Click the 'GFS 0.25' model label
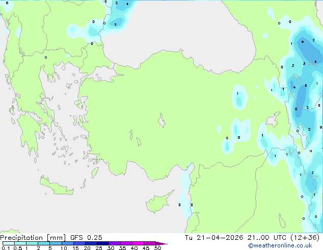The height and width of the screenshot is (250, 323). coord(86,238)
